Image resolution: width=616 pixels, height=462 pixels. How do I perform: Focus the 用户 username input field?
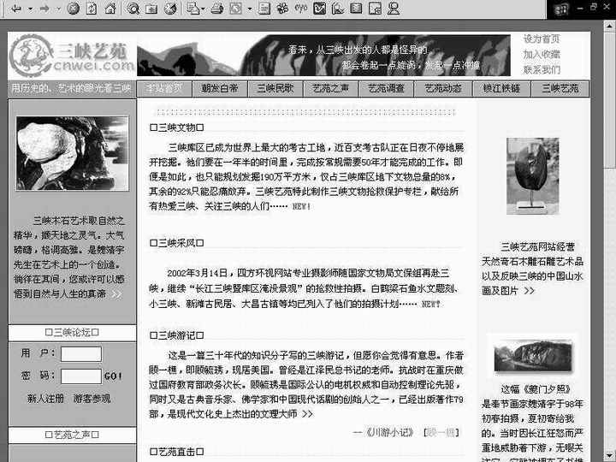point(81,354)
